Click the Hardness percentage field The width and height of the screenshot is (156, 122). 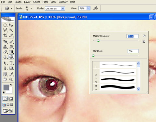point(133,51)
